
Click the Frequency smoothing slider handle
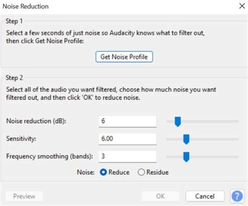coord(186,157)
